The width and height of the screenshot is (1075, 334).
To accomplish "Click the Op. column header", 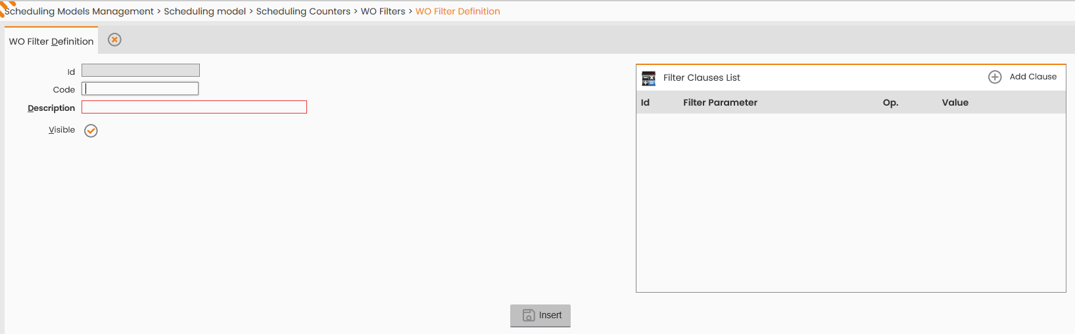I will click(x=890, y=102).
